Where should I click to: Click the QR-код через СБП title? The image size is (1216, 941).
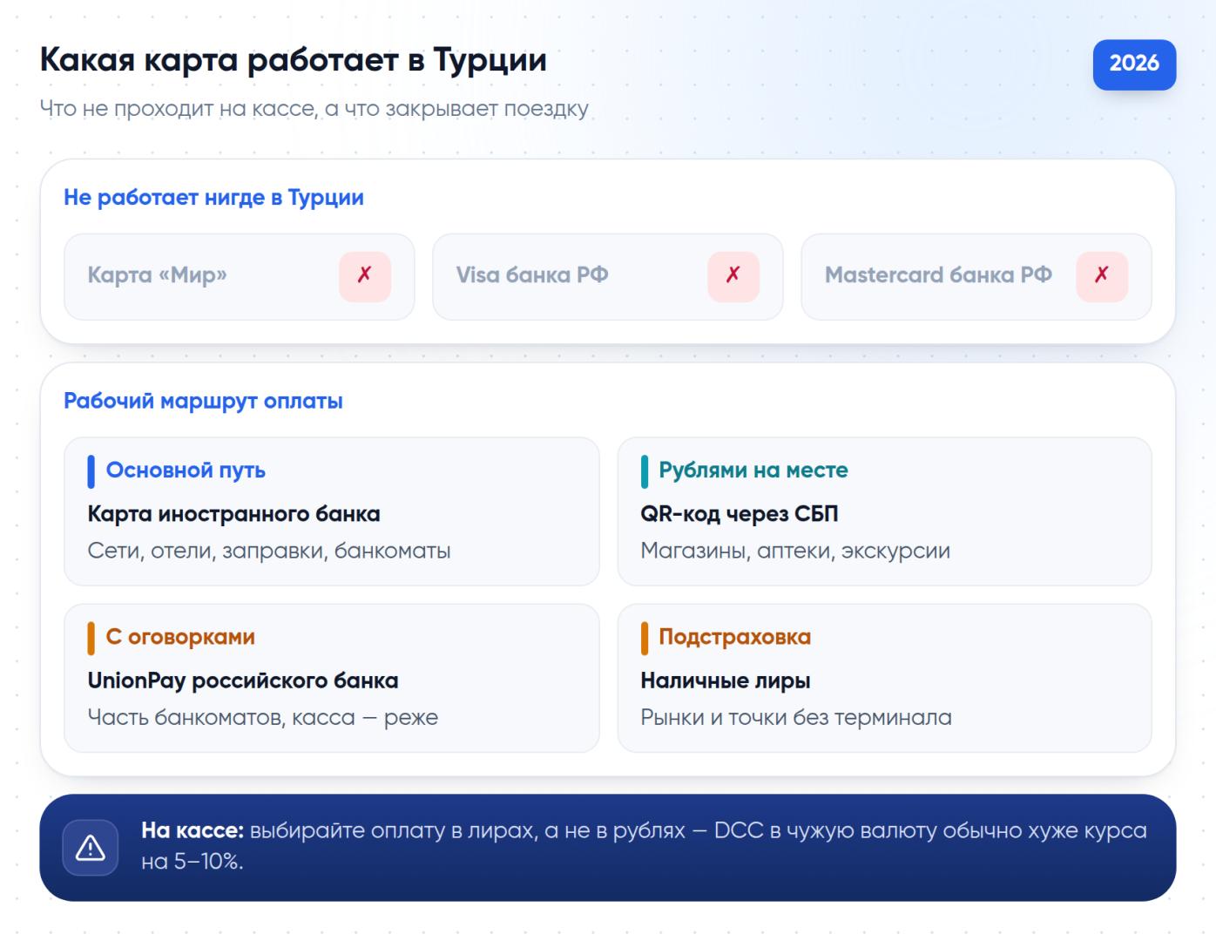[740, 514]
